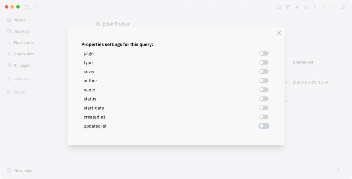
Task: Navigate forward with the right arrow
Action: click(x=325, y=7)
